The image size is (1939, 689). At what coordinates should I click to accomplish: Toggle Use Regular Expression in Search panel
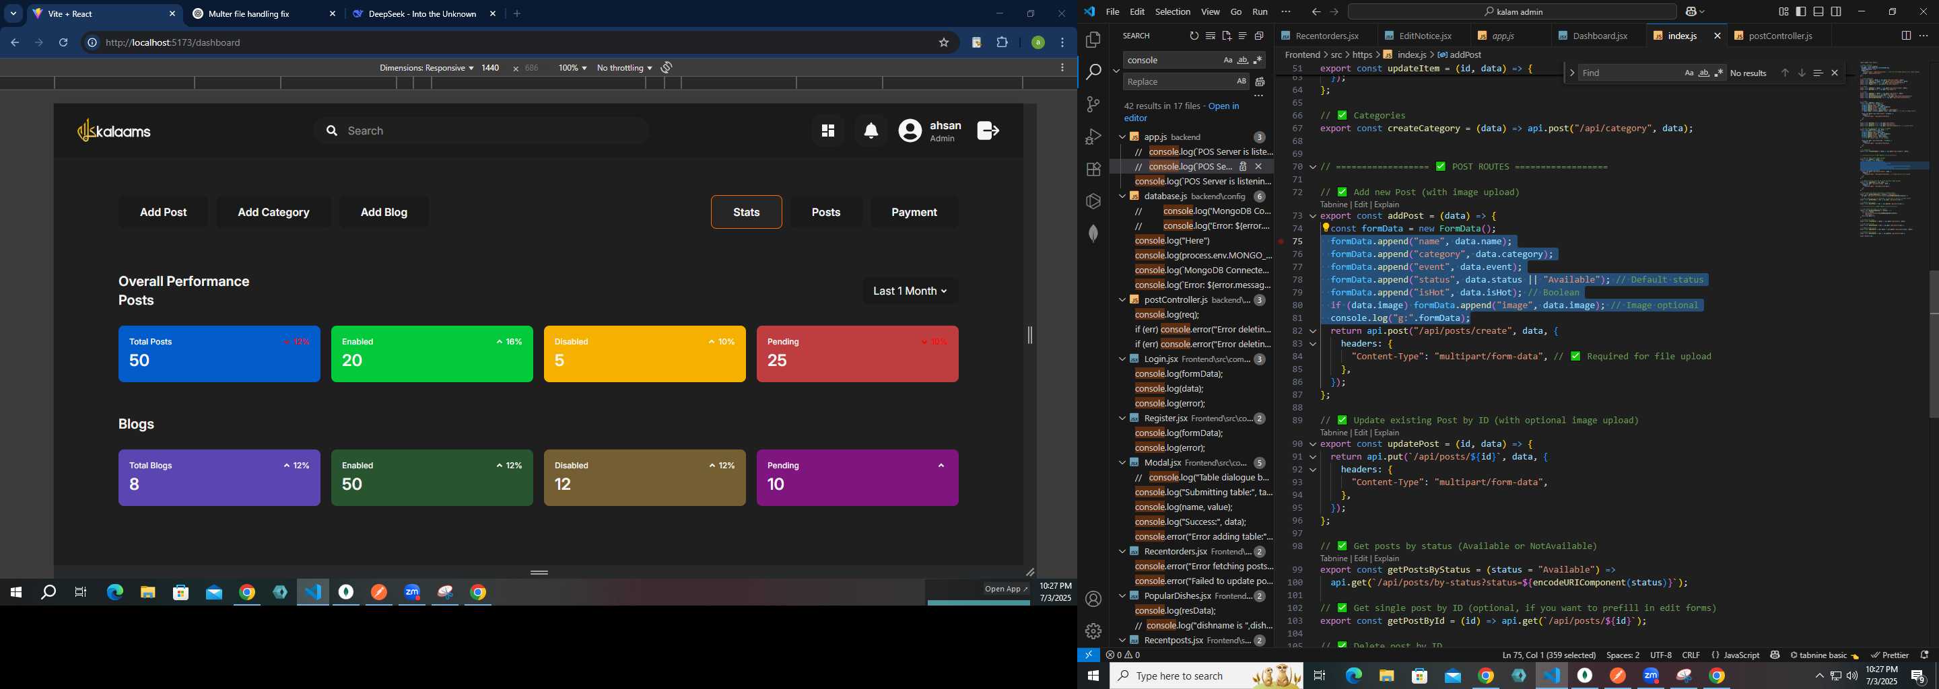tap(1258, 60)
